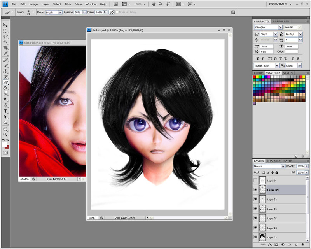Toggle Underline text style
Image resolution: width=311 pixels, height=249 pixels.
293,59
